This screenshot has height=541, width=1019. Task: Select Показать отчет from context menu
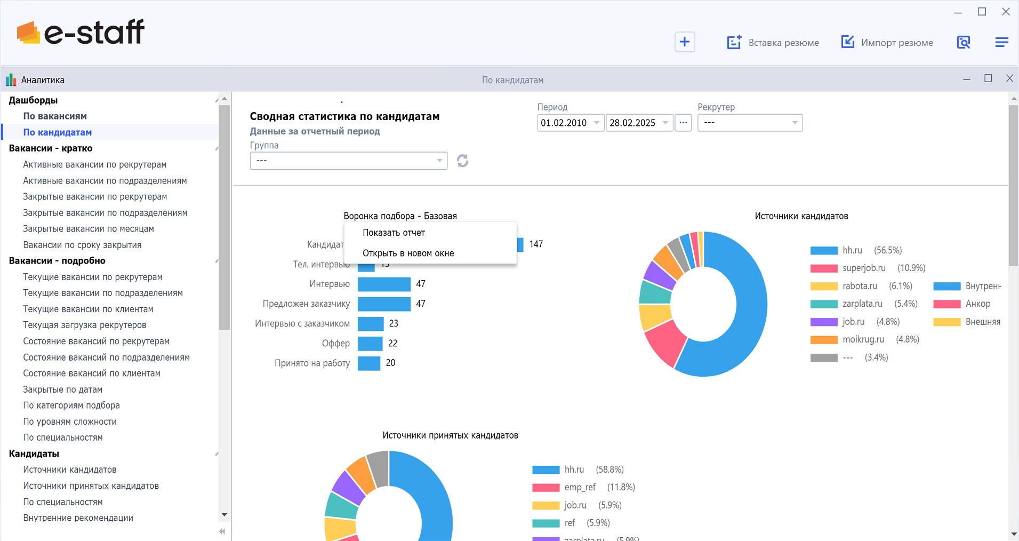tap(394, 233)
